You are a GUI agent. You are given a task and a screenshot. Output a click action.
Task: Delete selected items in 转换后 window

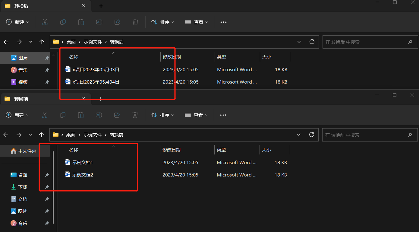[x=135, y=22]
